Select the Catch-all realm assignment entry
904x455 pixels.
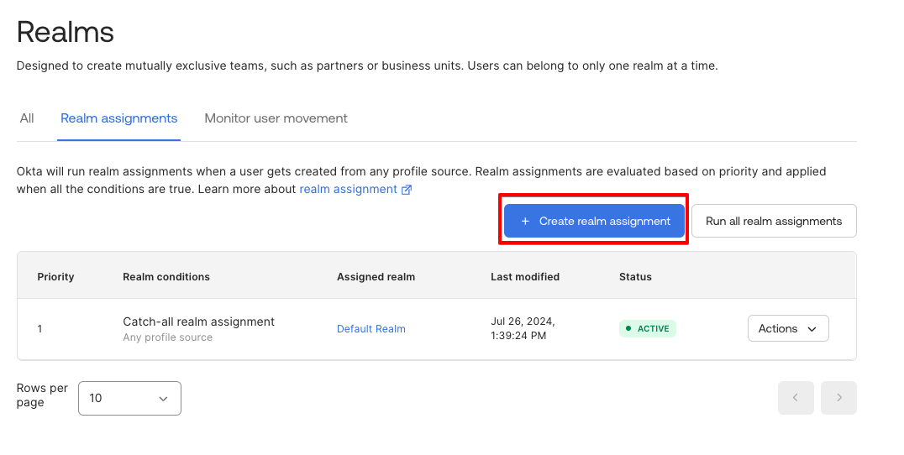point(198,322)
